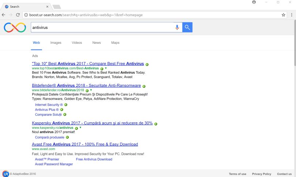Click green dot beside Bitdefender Antivirus 2018 title
The width and height of the screenshot is (296, 177).
click(144, 86)
